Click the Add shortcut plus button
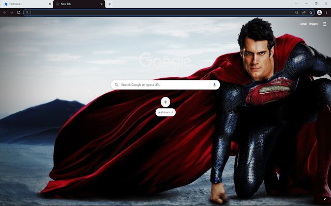This screenshot has height=206, width=331. coord(165,102)
